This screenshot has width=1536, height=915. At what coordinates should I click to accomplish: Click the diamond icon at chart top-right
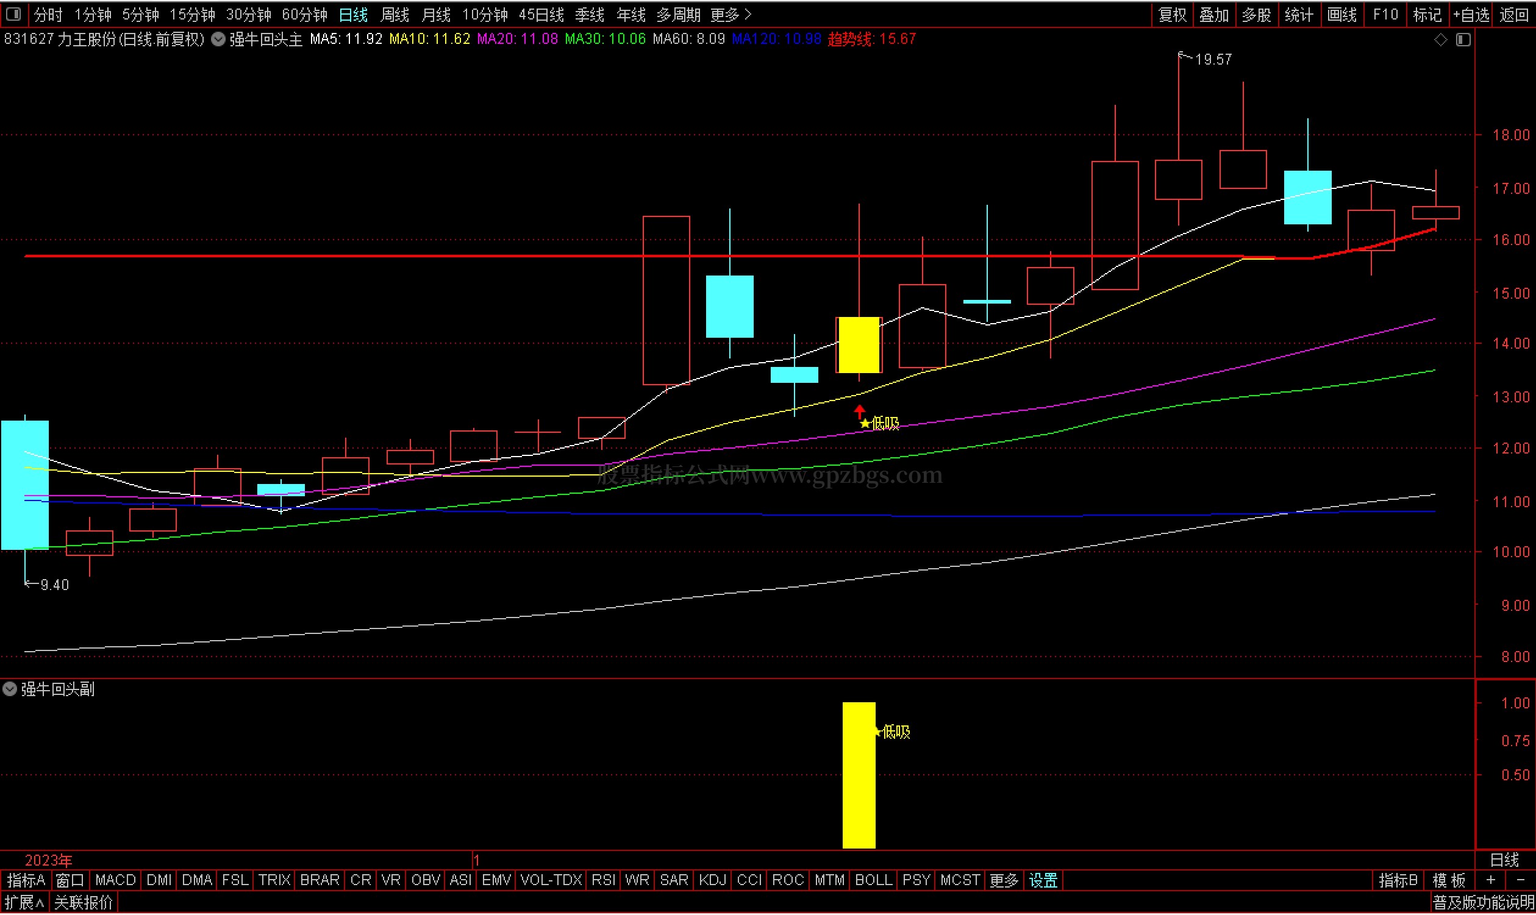pyautogui.click(x=1440, y=40)
